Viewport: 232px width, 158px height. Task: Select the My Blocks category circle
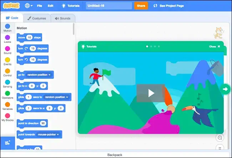tap(7, 116)
